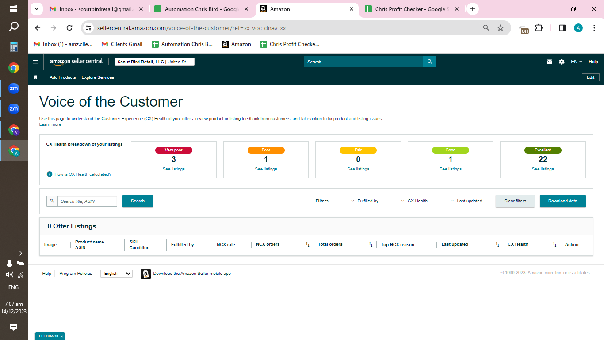This screenshot has width=604, height=340.
Task: Expand the CX Health filter
Action: pyautogui.click(x=414, y=201)
